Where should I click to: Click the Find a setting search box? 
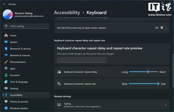coord(26,26)
